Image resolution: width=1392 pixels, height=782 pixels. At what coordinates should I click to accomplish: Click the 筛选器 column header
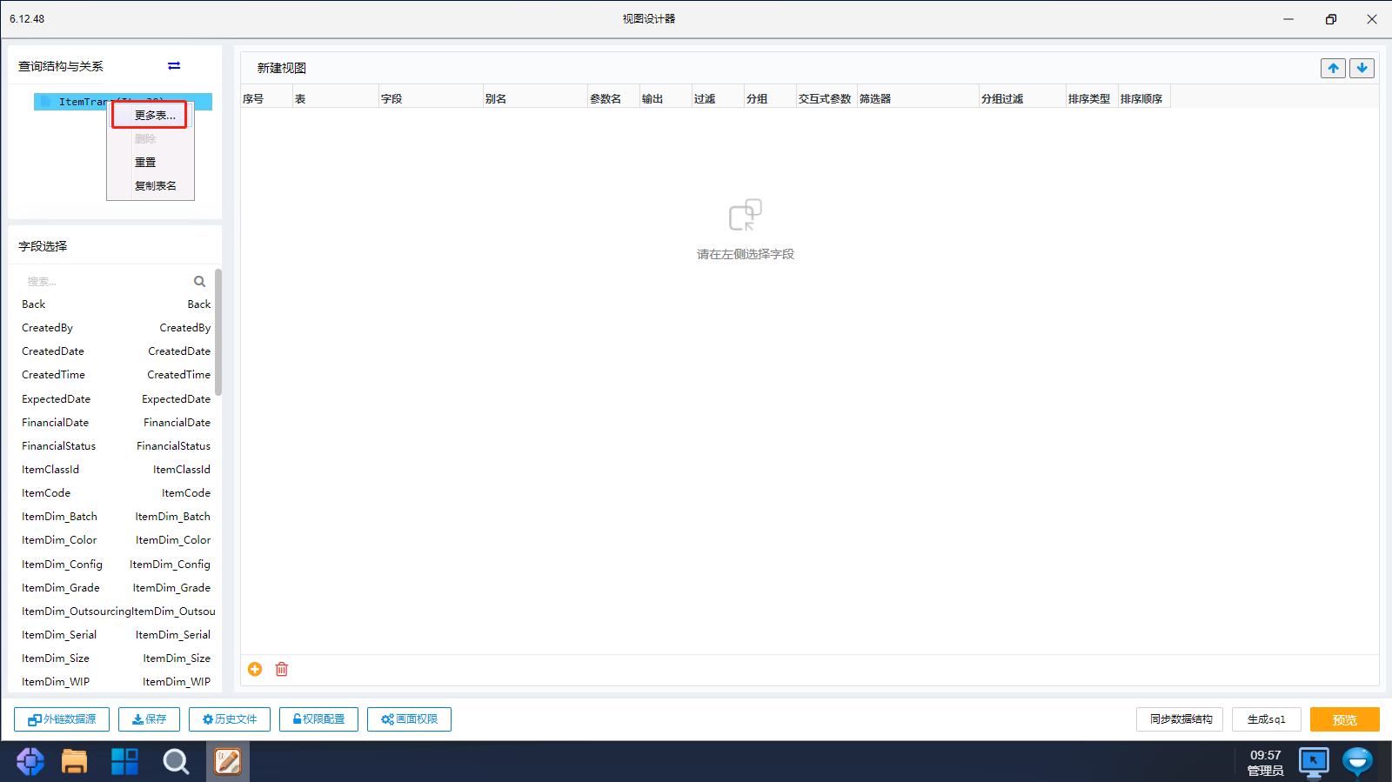[918, 98]
